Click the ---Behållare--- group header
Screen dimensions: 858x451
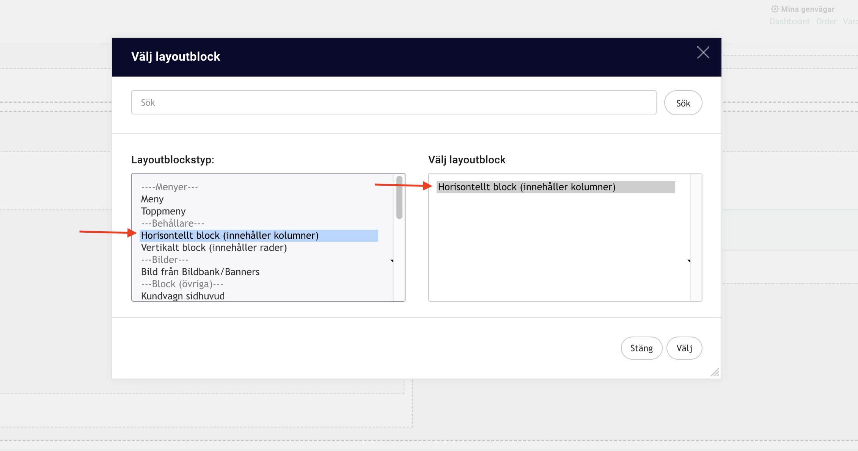click(173, 223)
